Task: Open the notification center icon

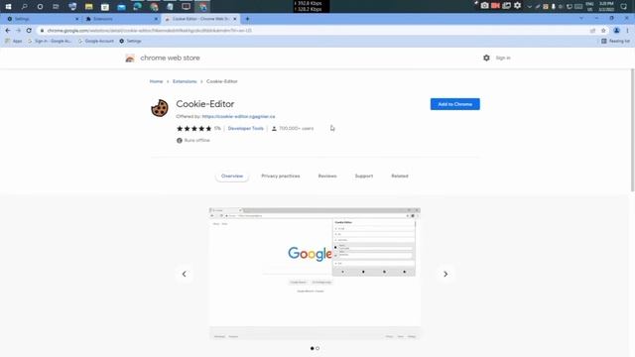Action: tap(624, 7)
